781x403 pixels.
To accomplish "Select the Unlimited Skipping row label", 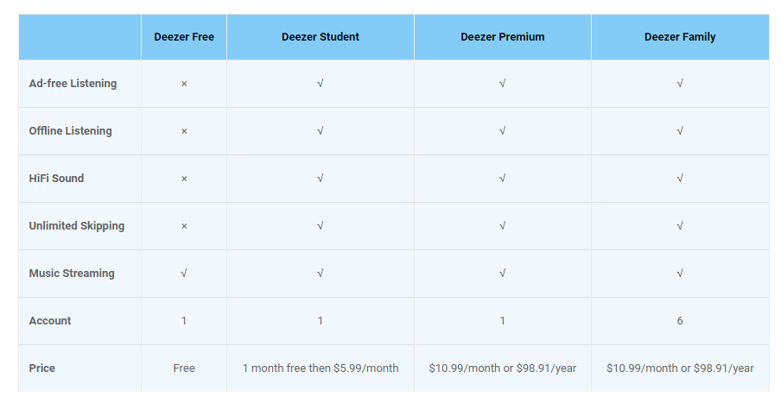I will click(77, 226).
